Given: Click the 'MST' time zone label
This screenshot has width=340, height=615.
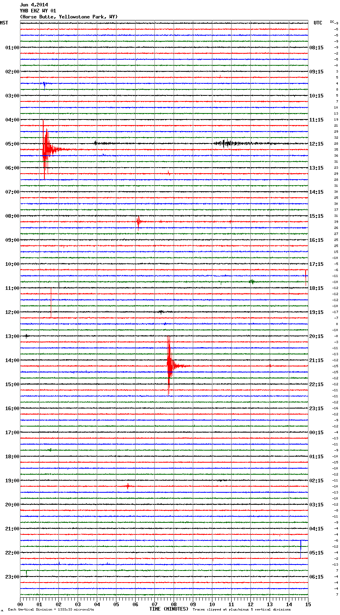Looking at the screenshot, I should coord(4,23).
